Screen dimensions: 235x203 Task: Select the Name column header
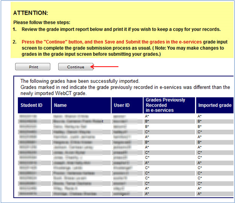point(81,105)
